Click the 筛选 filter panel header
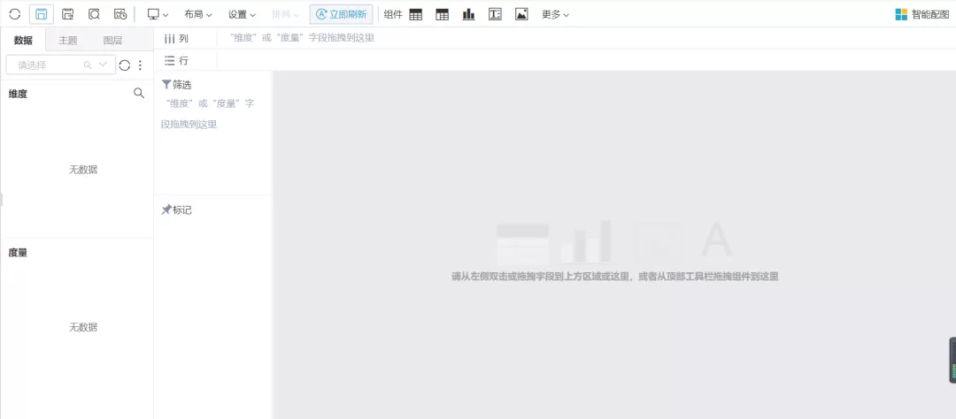Viewport: 956px width, 419px height. [177, 85]
